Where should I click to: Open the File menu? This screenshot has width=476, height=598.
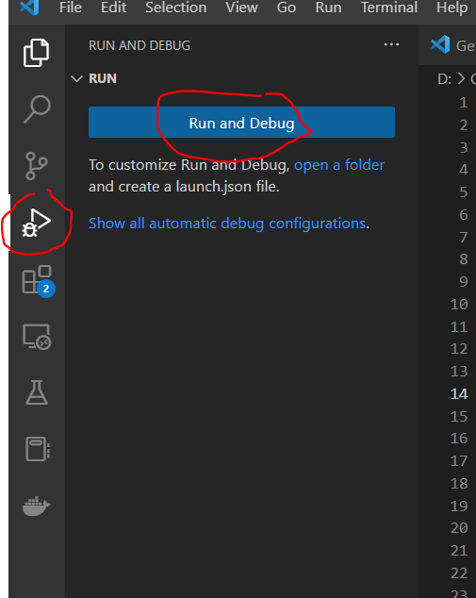[x=71, y=8]
